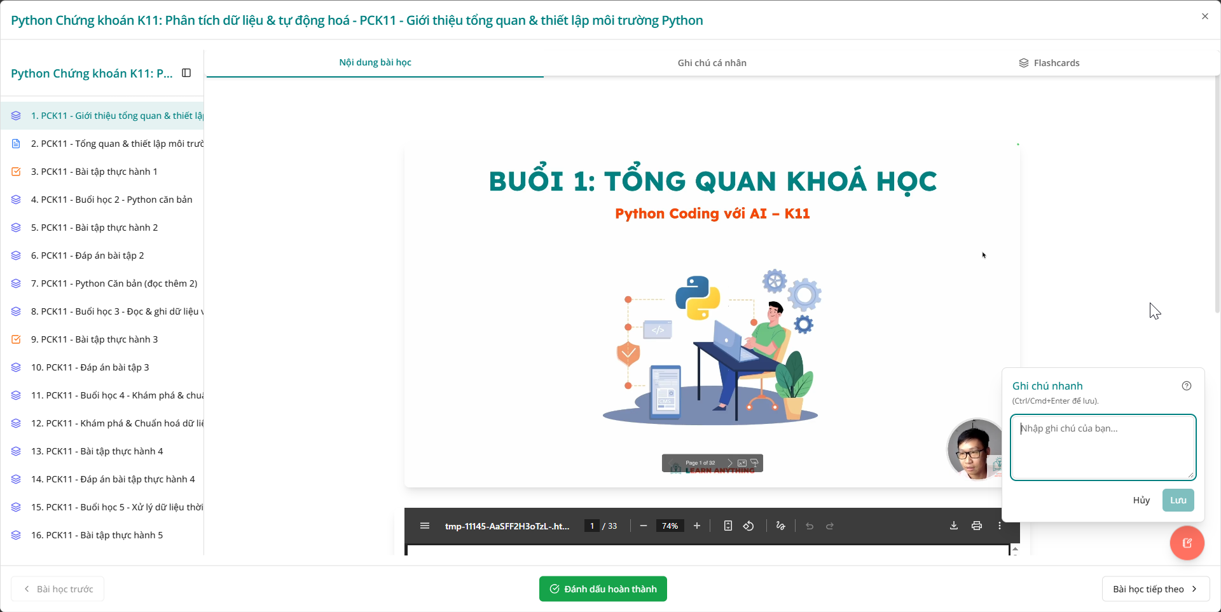Click inside the Nhập ghi chú field
This screenshot has width=1221, height=612.
click(1103, 447)
